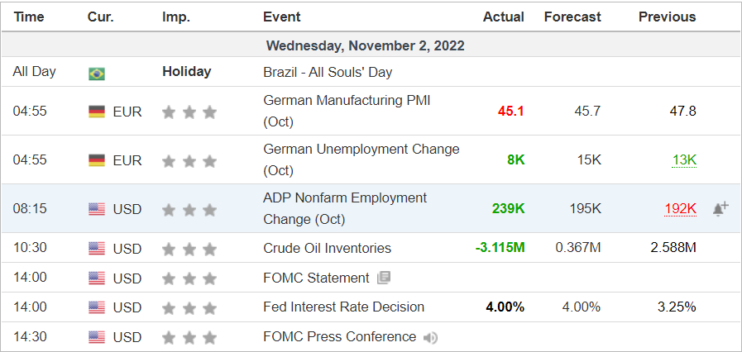Open German Manufacturing PMI (Oct) event
The height and width of the screenshot is (352, 742).
pyautogui.click(x=347, y=111)
